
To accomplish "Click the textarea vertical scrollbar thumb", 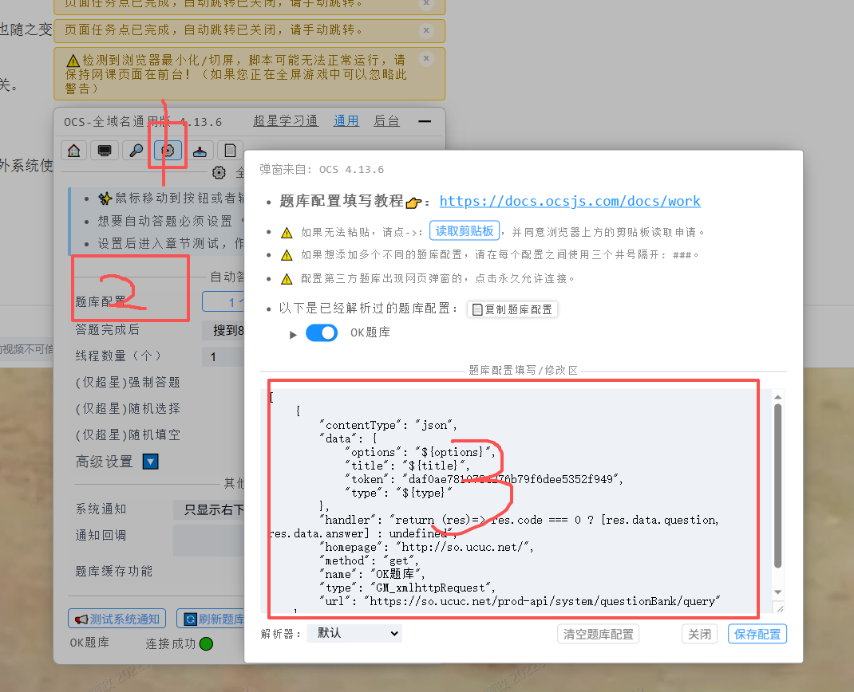I will click(777, 486).
